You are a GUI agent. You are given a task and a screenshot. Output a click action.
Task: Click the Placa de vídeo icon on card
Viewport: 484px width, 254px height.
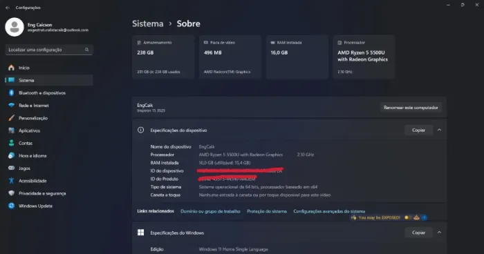206,43
